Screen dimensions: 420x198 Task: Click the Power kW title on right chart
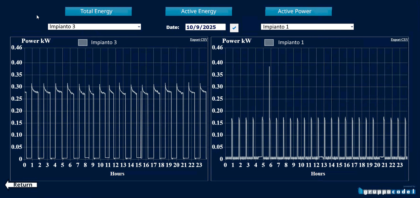[237, 41]
